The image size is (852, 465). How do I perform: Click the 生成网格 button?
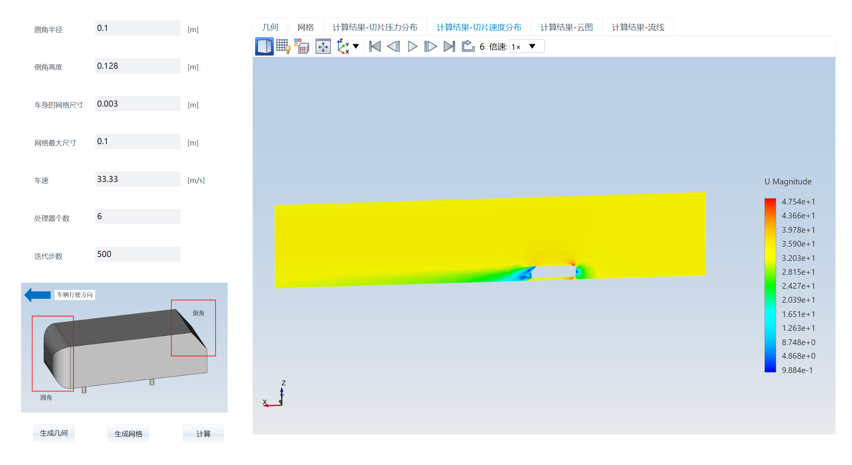coord(129,434)
